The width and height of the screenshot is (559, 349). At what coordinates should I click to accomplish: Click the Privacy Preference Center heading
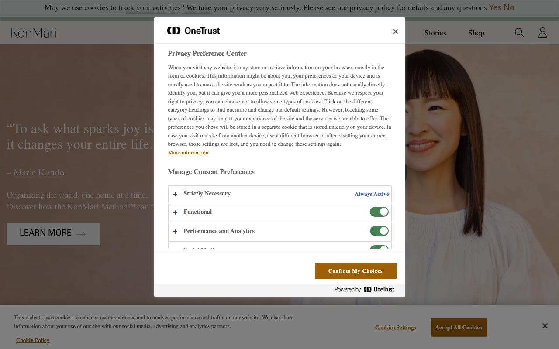coord(207,54)
